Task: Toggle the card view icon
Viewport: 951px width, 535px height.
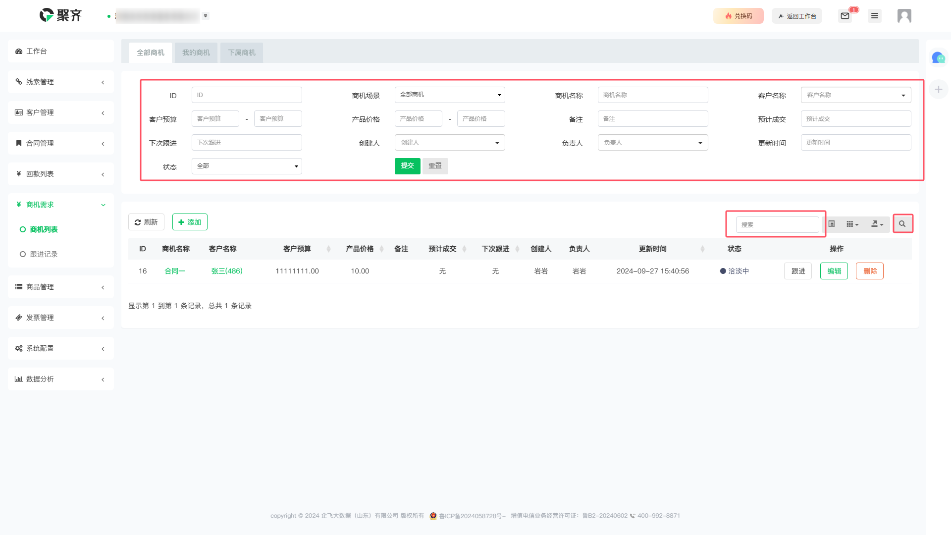Action: [832, 224]
